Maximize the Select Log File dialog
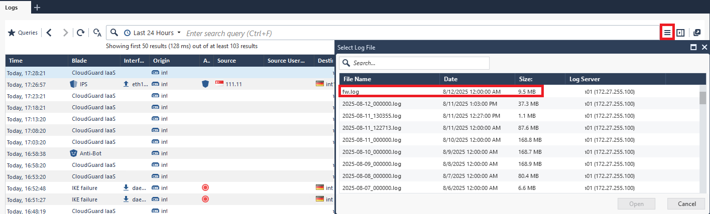Screen dimensions: 710x214 point(693,47)
